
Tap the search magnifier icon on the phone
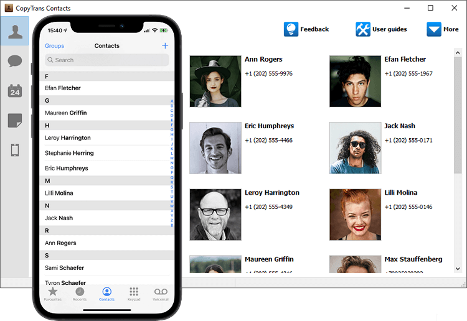coord(50,60)
